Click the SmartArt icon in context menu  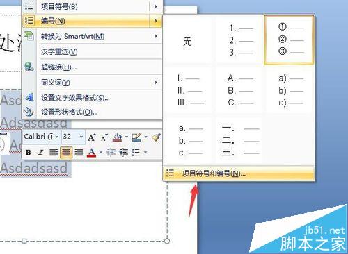coord(29,36)
